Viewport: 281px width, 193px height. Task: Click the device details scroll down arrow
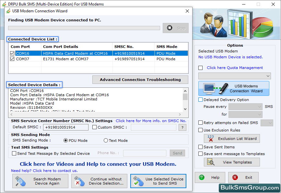[x=185, y=109]
